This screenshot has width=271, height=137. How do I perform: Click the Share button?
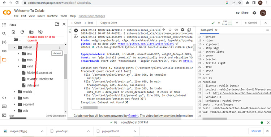tap(242, 13)
